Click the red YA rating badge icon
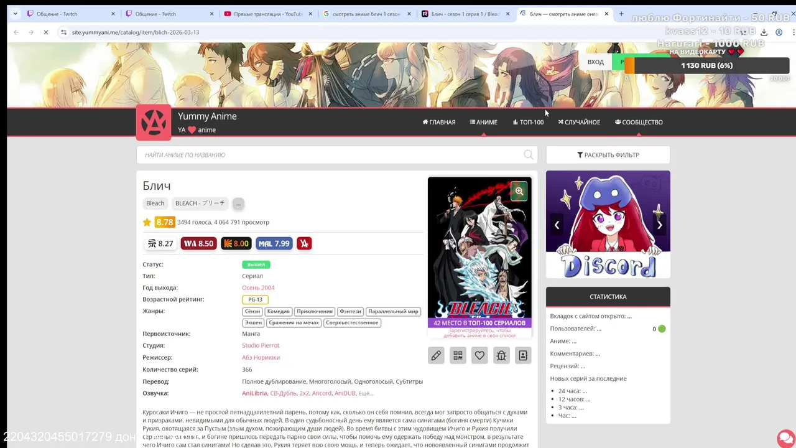 click(304, 244)
